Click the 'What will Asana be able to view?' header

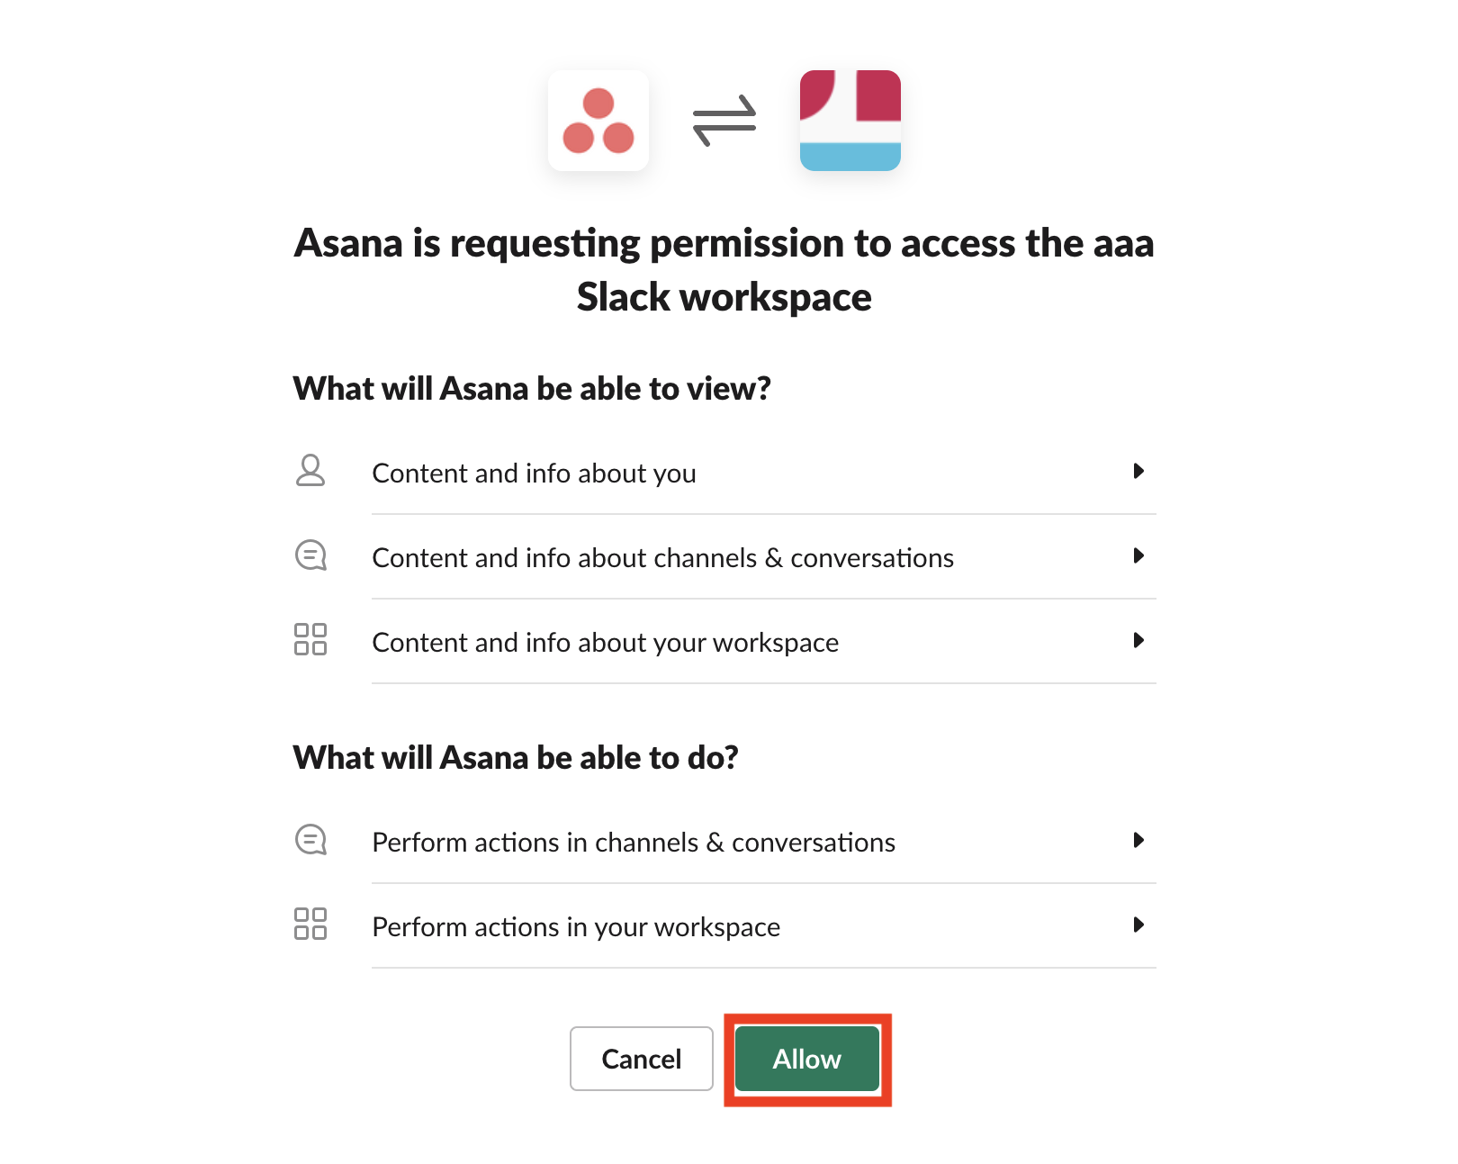coord(533,388)
